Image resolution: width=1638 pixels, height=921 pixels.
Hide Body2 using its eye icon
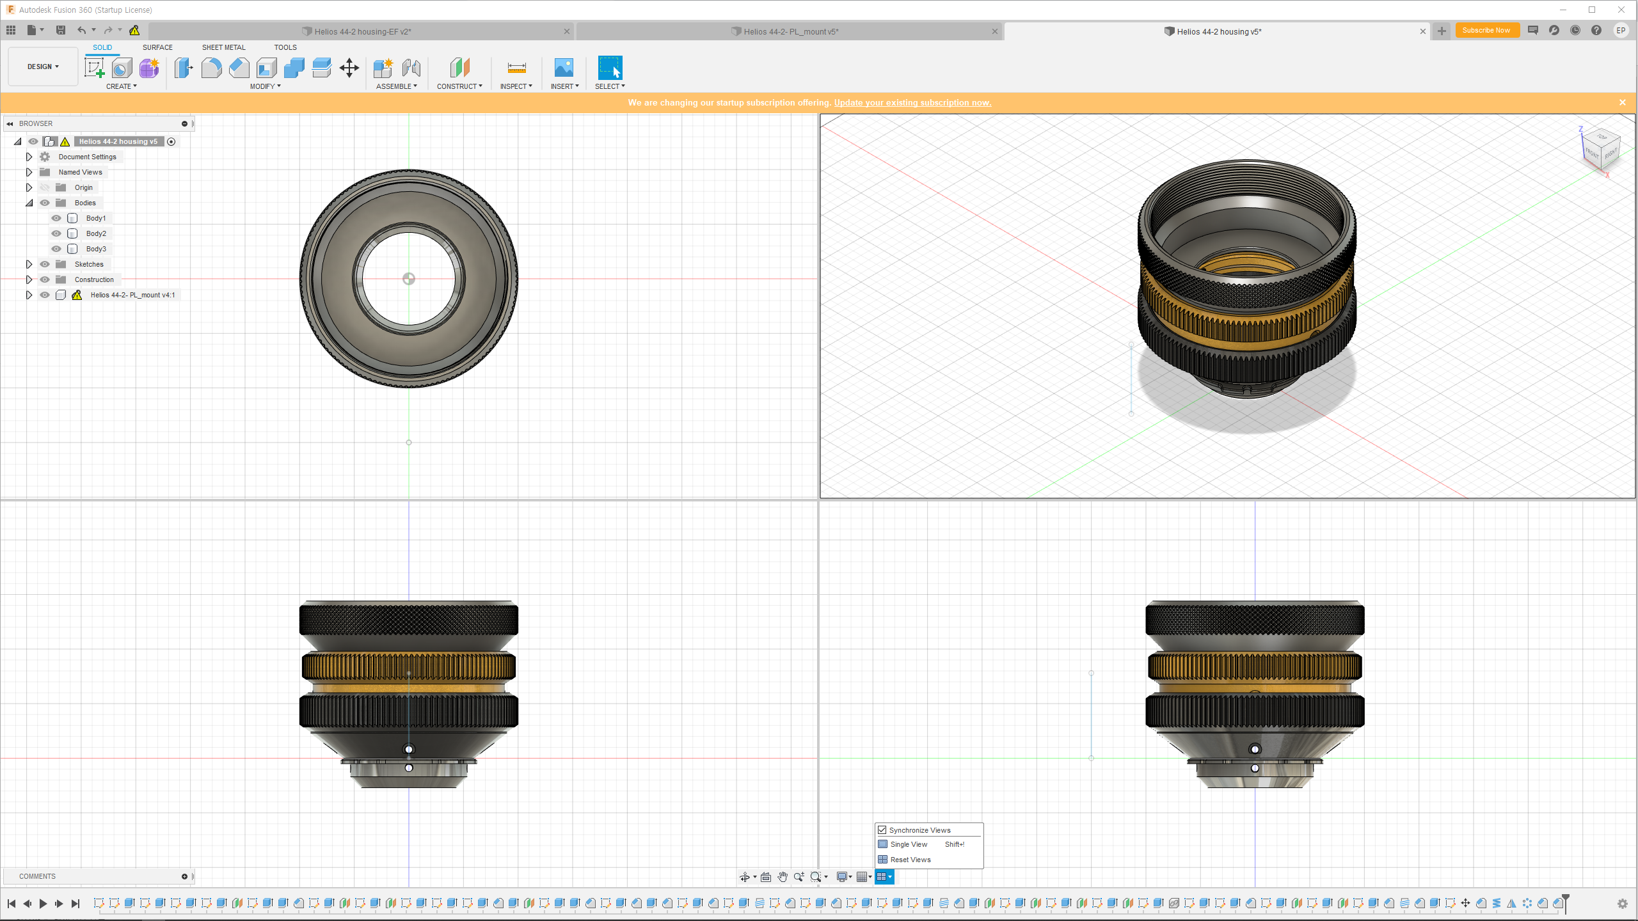(56, 233)
